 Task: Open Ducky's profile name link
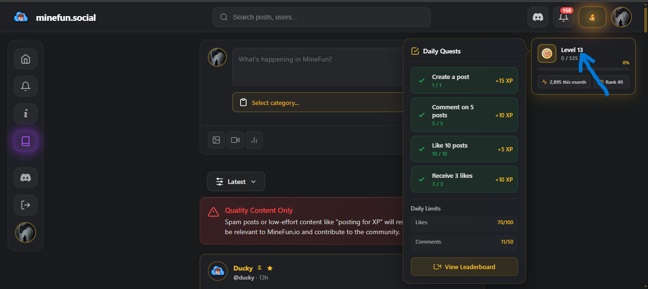click(x=243, y=268)
